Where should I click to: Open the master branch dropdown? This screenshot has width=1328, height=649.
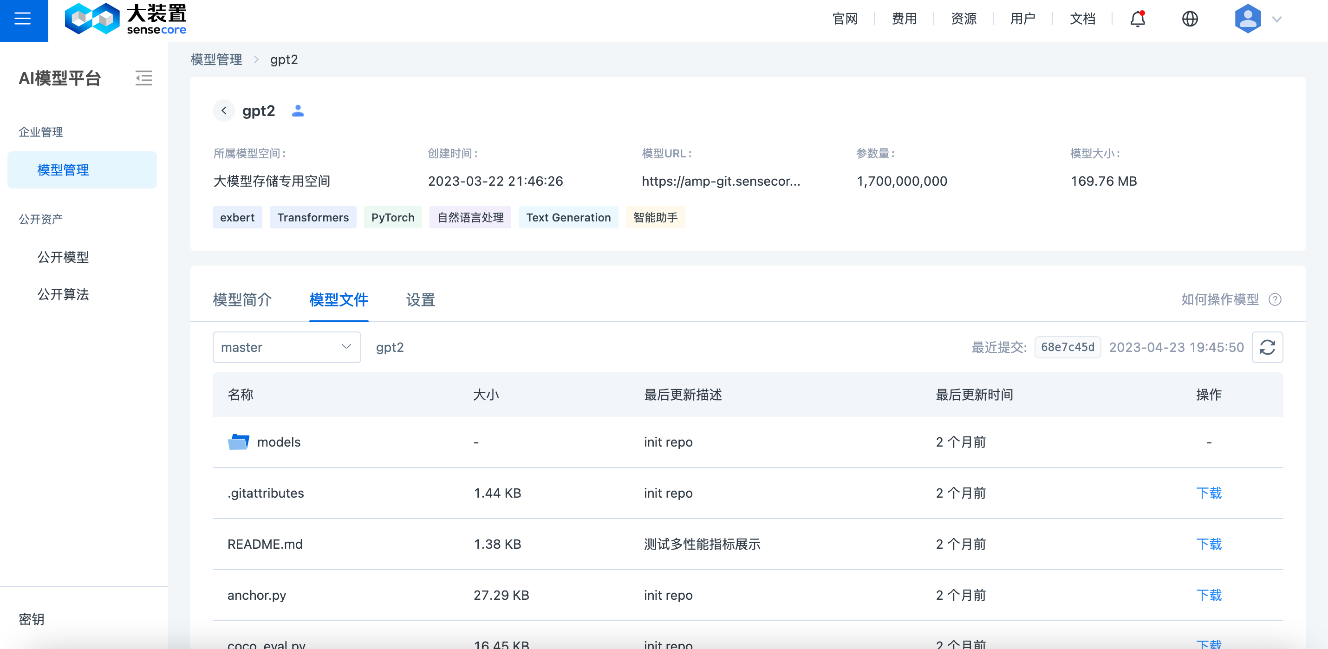tap(286, 347)
